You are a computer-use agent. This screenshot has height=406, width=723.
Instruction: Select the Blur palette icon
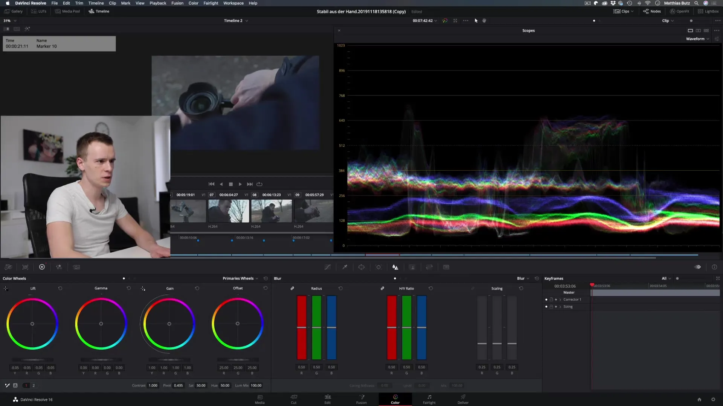click(x=395, y=267)
